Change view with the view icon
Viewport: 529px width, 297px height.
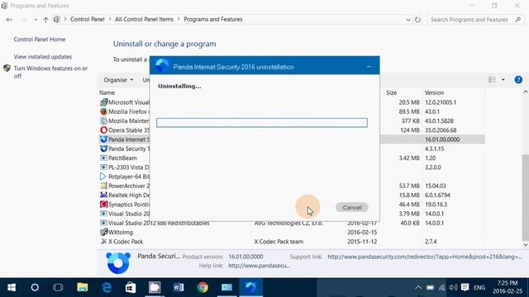(493, 80)
